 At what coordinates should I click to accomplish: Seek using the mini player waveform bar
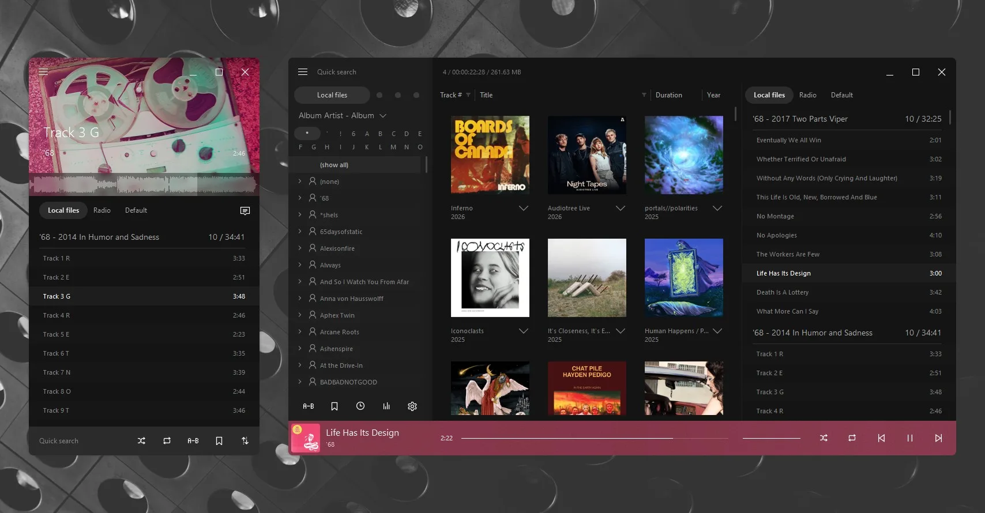(x=144, y=184)
